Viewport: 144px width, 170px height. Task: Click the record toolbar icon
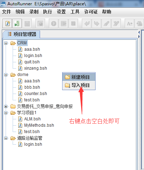40,24
